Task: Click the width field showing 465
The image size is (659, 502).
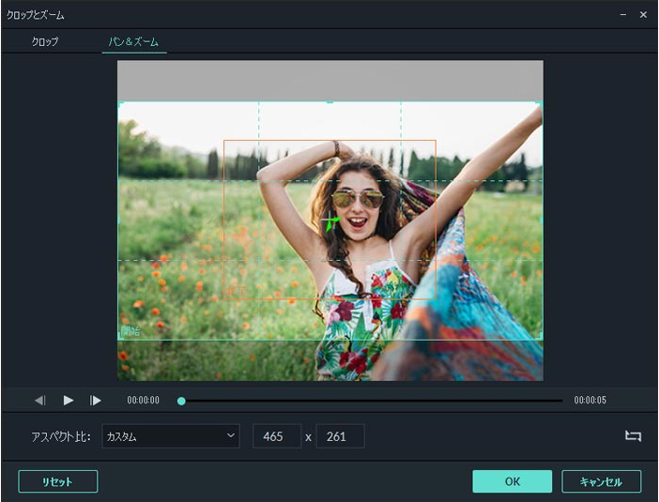Action: click(x=277, y=436)
